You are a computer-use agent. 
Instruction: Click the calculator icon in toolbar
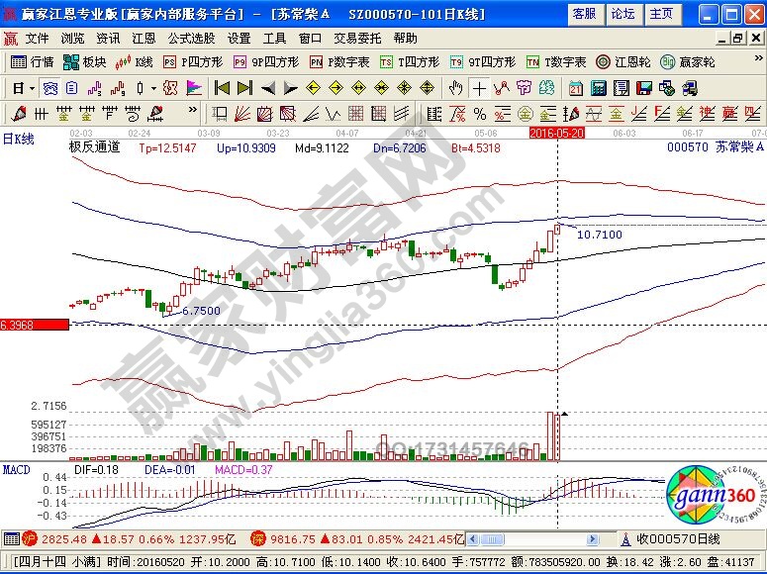click(598, 88)
